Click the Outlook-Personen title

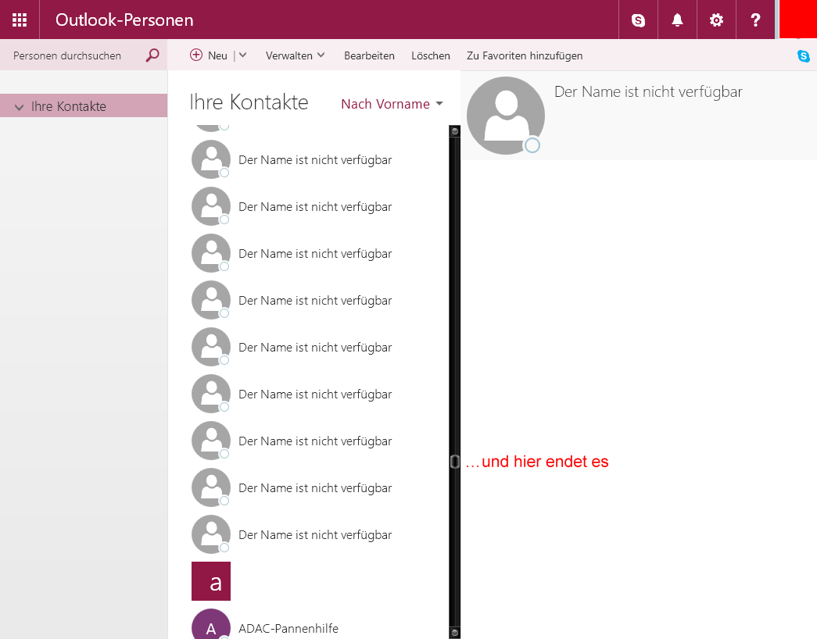(124, 20)
